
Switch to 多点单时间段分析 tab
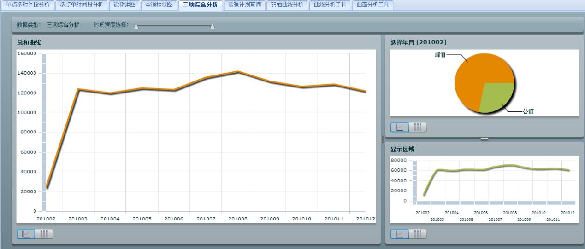82,5
